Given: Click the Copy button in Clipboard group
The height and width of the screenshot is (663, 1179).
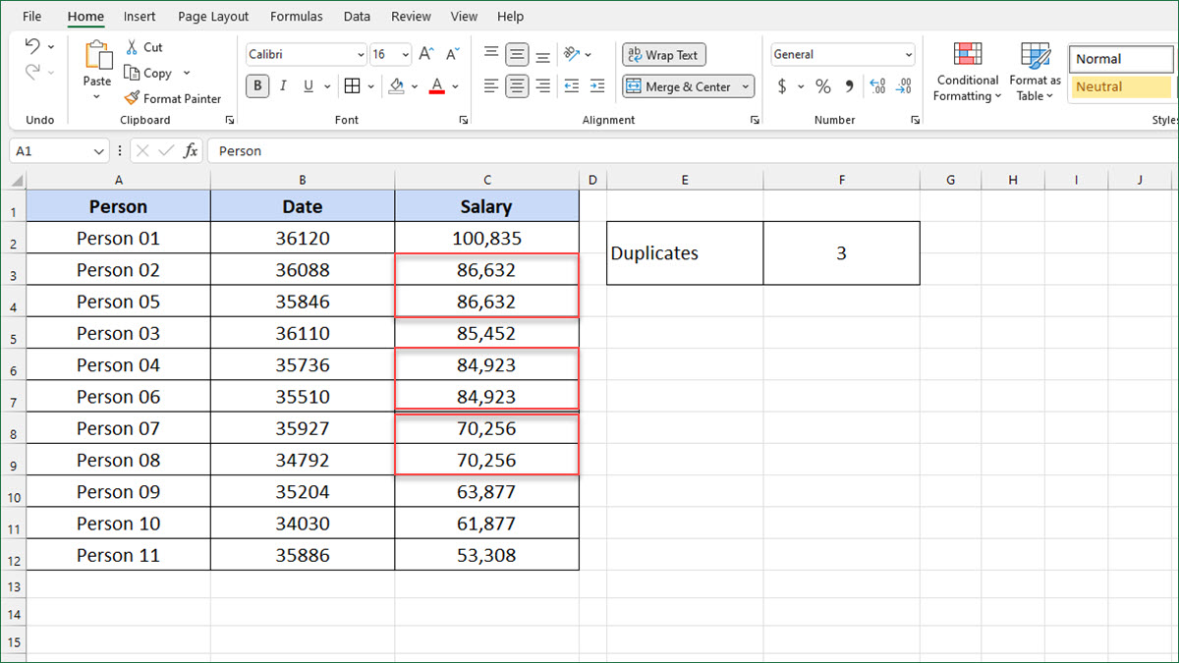Looking at the screenshot, I should click(149, 73).
